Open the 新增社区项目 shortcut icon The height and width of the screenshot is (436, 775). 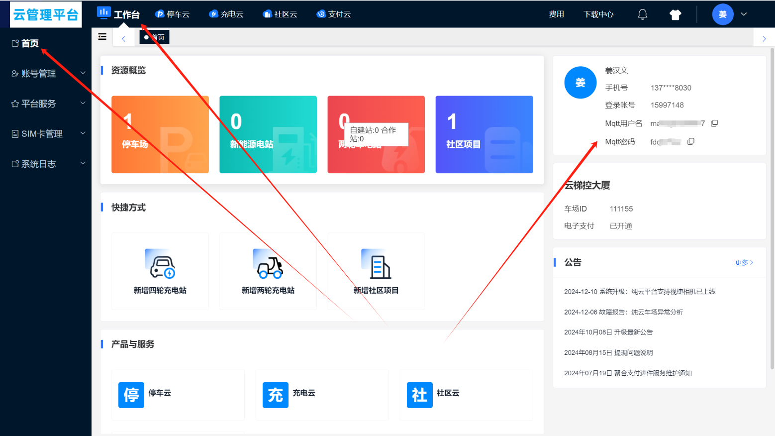[376, 264]
